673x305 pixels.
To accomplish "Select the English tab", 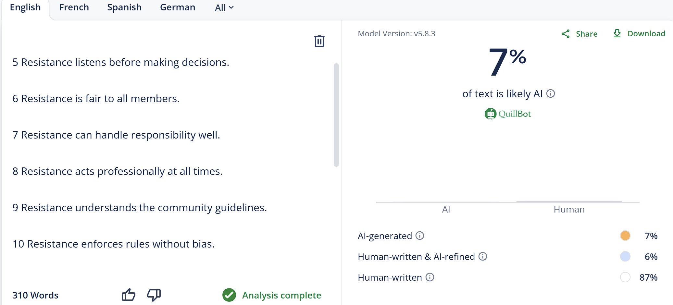I will [25, 7].
